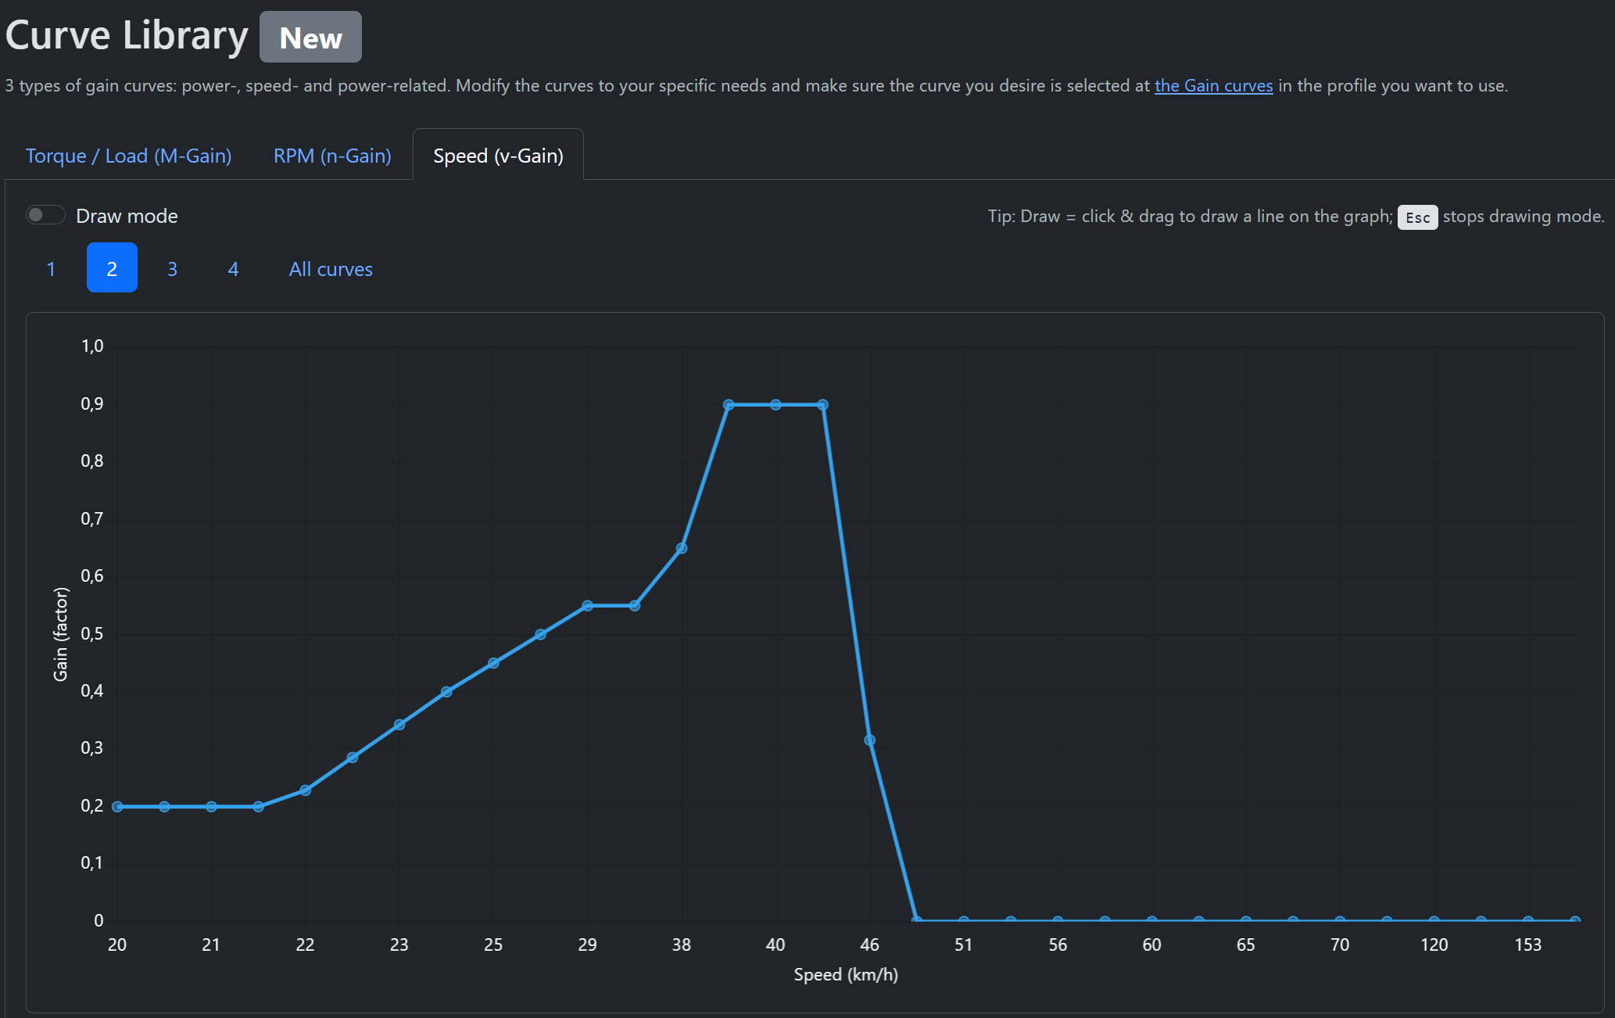Screen dimensions: 1615x1018
Task: Enable the Draw mode toggle
Action: (45, 215)
